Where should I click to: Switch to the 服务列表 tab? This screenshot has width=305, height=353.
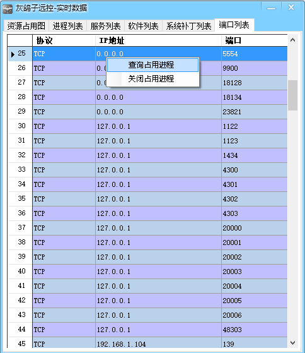[105, 26]
